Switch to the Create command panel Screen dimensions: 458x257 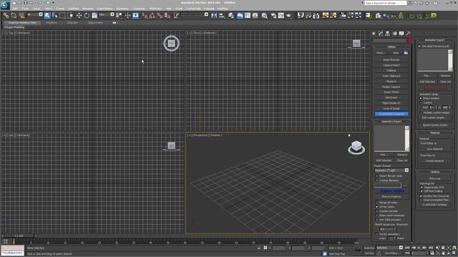point(374,34)
